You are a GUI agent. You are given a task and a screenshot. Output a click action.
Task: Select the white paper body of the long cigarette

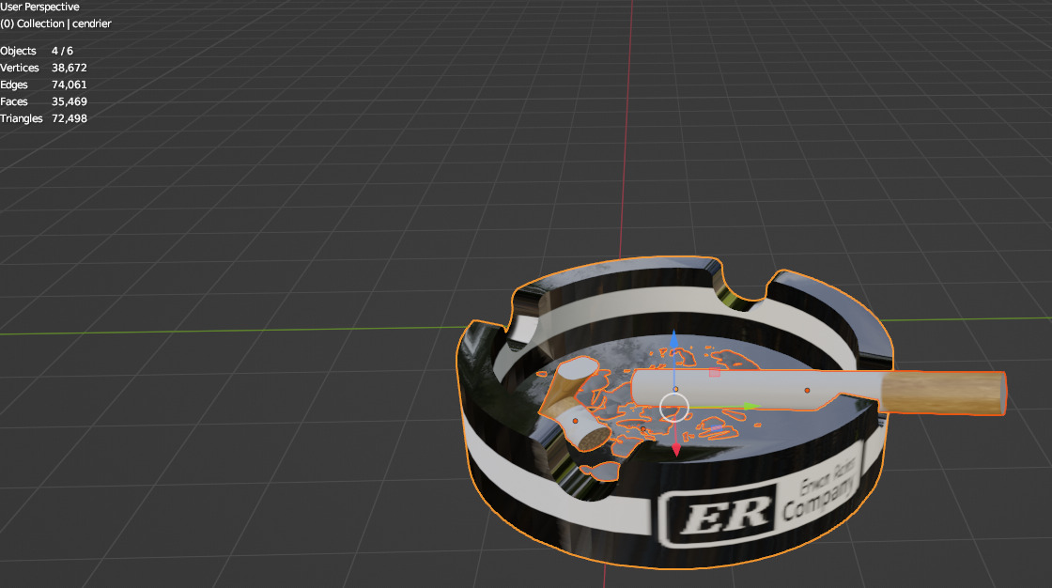755,389
